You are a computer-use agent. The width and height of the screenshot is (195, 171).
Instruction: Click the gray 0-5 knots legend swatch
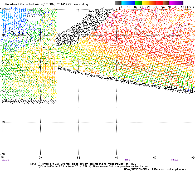[118, 3]
